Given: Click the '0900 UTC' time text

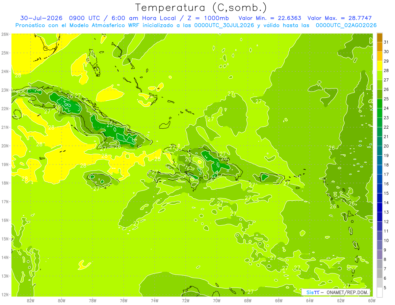Looking at the screenshot, I should tap(85, 18).
